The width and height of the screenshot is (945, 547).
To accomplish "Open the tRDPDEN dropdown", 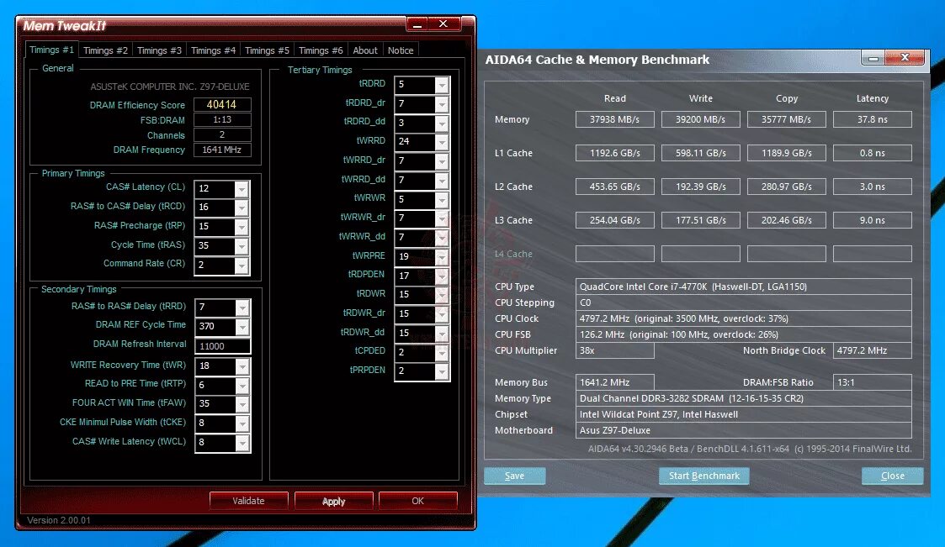I will click(442, 276).
